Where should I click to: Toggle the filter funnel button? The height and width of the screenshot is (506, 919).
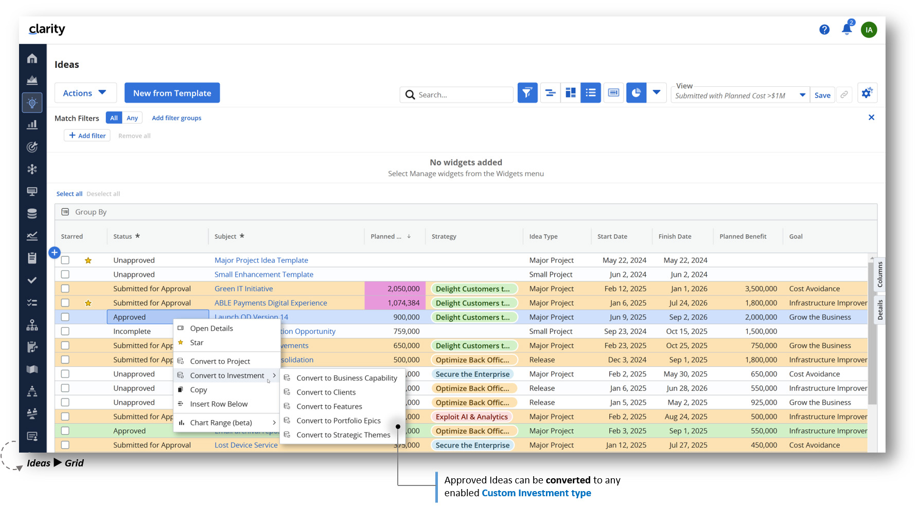527,93
